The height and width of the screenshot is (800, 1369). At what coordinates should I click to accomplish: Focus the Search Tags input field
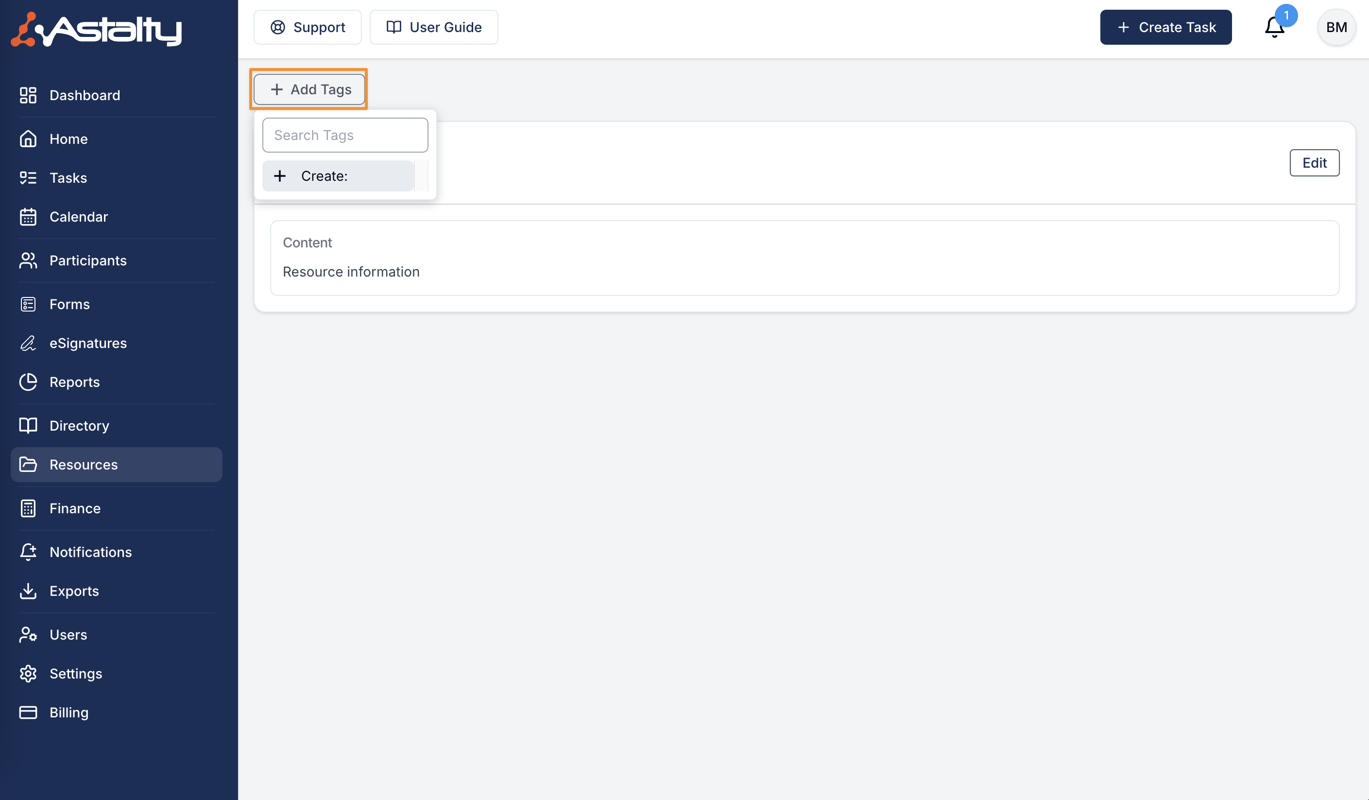345,135
